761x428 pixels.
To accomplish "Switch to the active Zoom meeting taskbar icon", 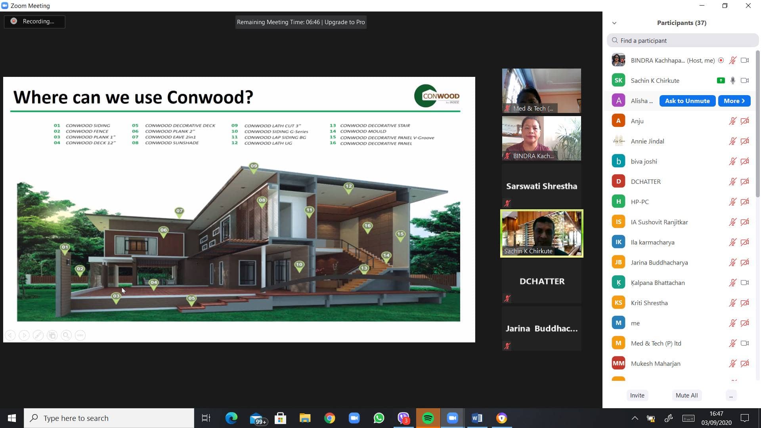I will pyautogui.click(x=453, y=418).
